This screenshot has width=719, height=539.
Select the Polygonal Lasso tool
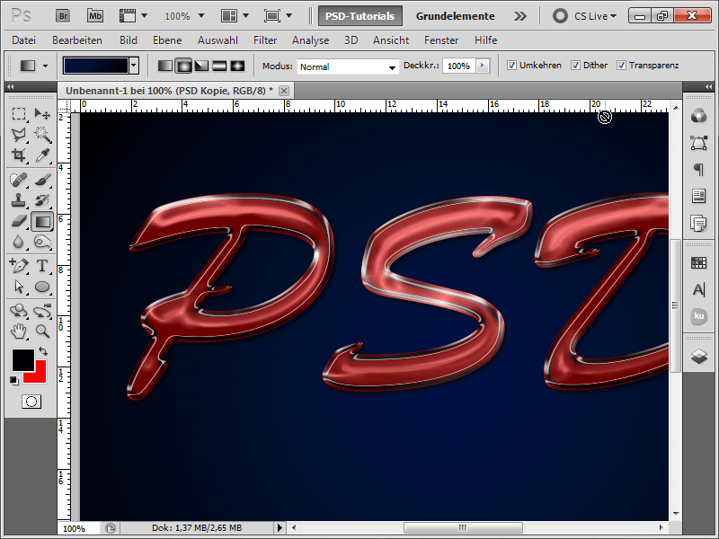click(18, 134)
